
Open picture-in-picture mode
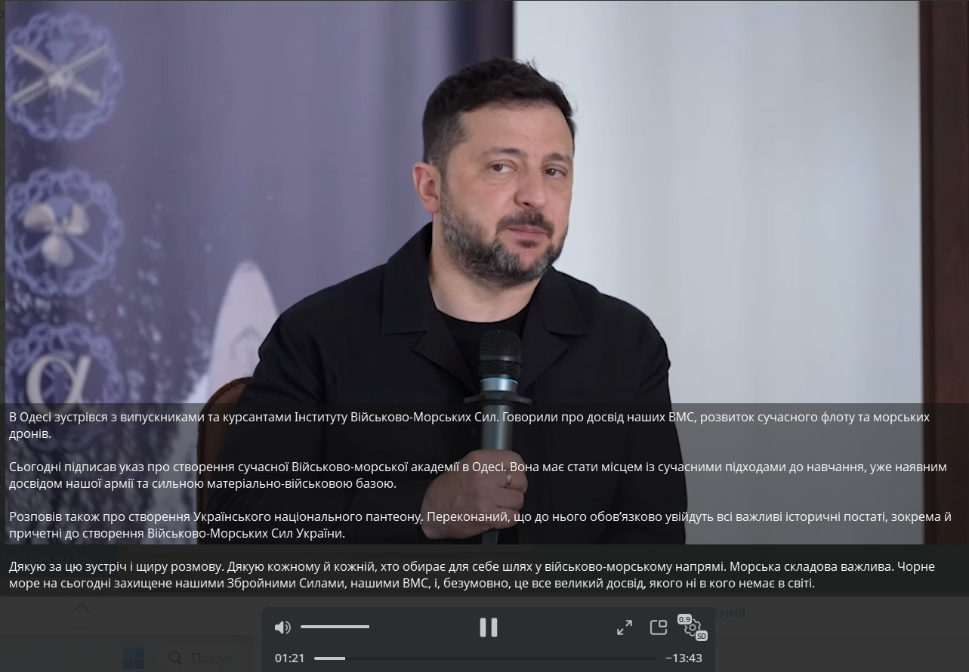pos(659,627)
